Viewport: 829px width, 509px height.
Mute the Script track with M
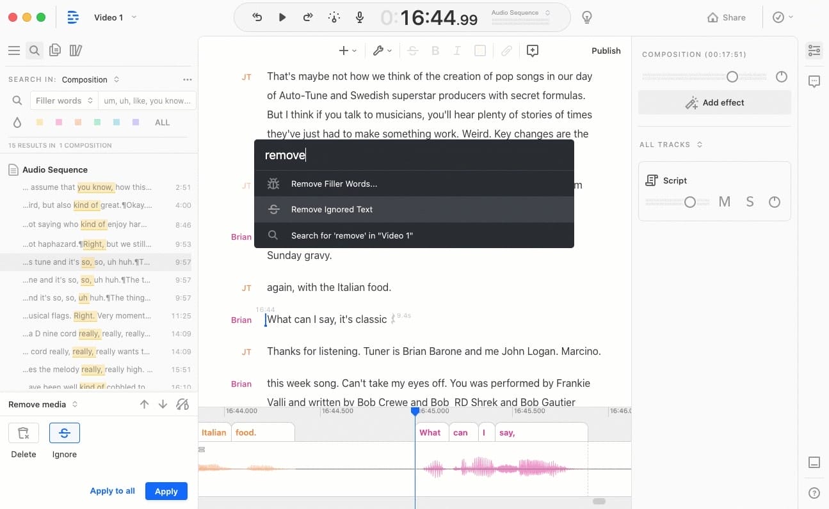point(724,202)
